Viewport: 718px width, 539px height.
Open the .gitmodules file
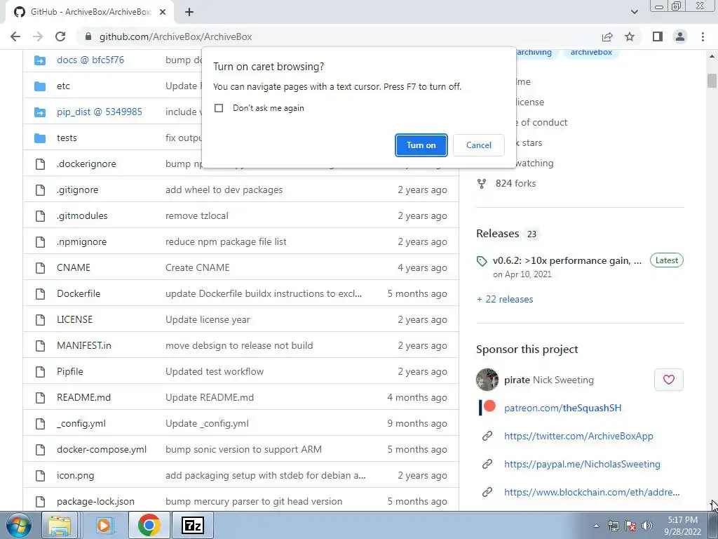[82, 216]
